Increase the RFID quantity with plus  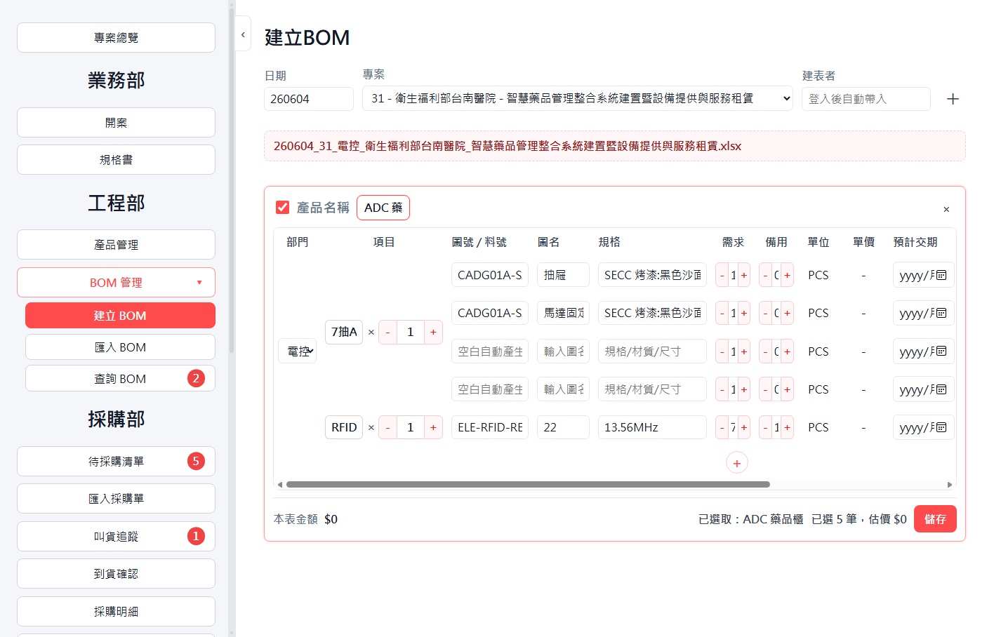click(x=433, y=427)
